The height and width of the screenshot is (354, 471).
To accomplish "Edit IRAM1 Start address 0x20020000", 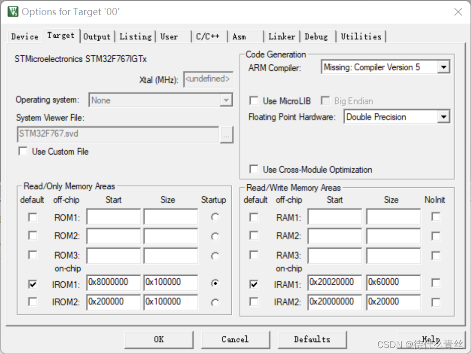I will point(335,282).
